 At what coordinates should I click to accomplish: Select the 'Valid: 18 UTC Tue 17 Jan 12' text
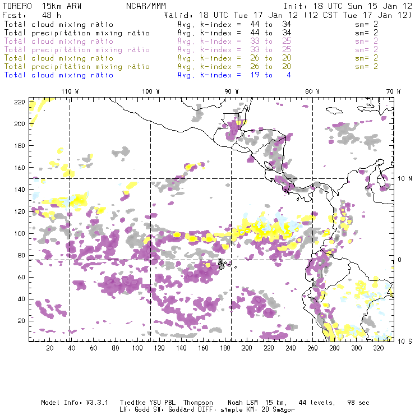point(231,15)
